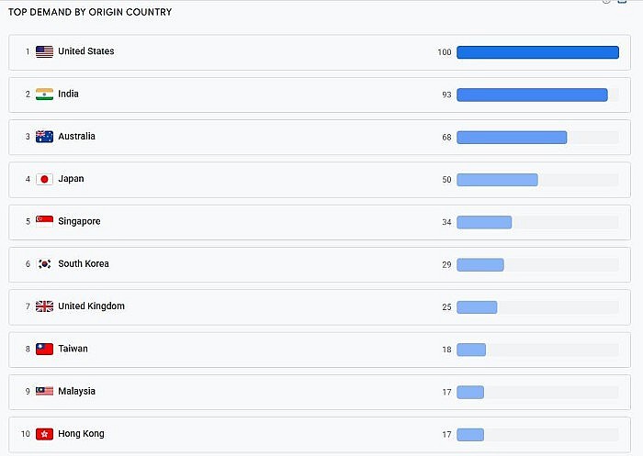The height and width of the screenshot is (456, 643).
Task: Select the United States country name
Action: tap(86, 51)
